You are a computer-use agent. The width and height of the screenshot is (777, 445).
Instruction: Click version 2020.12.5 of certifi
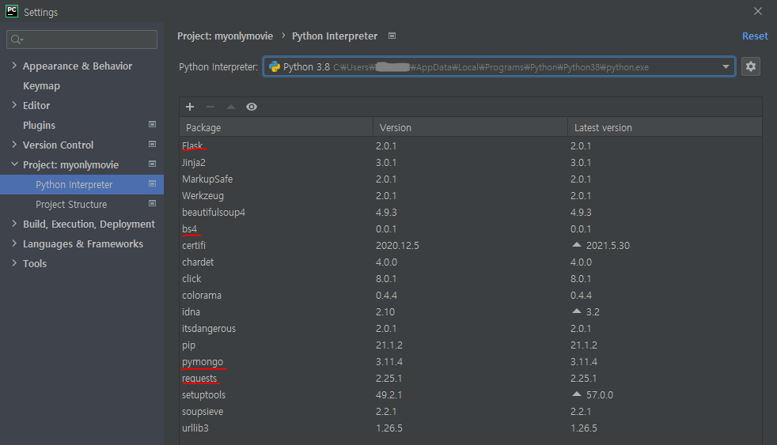397,246
